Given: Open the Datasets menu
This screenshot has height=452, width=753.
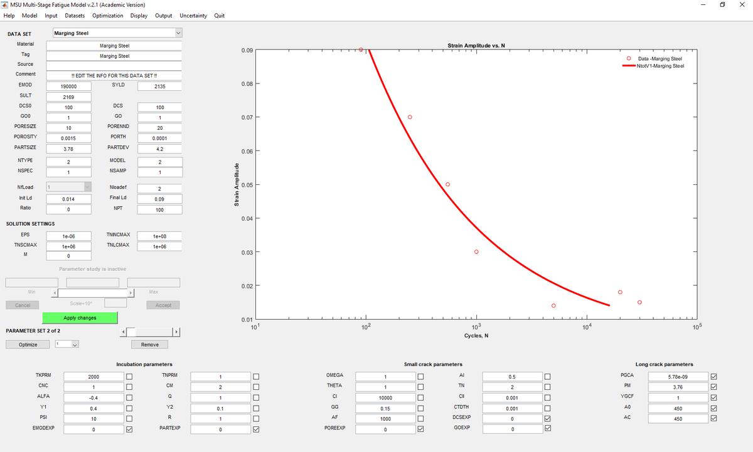Looking at the screenshot, I should pos(75,16).
